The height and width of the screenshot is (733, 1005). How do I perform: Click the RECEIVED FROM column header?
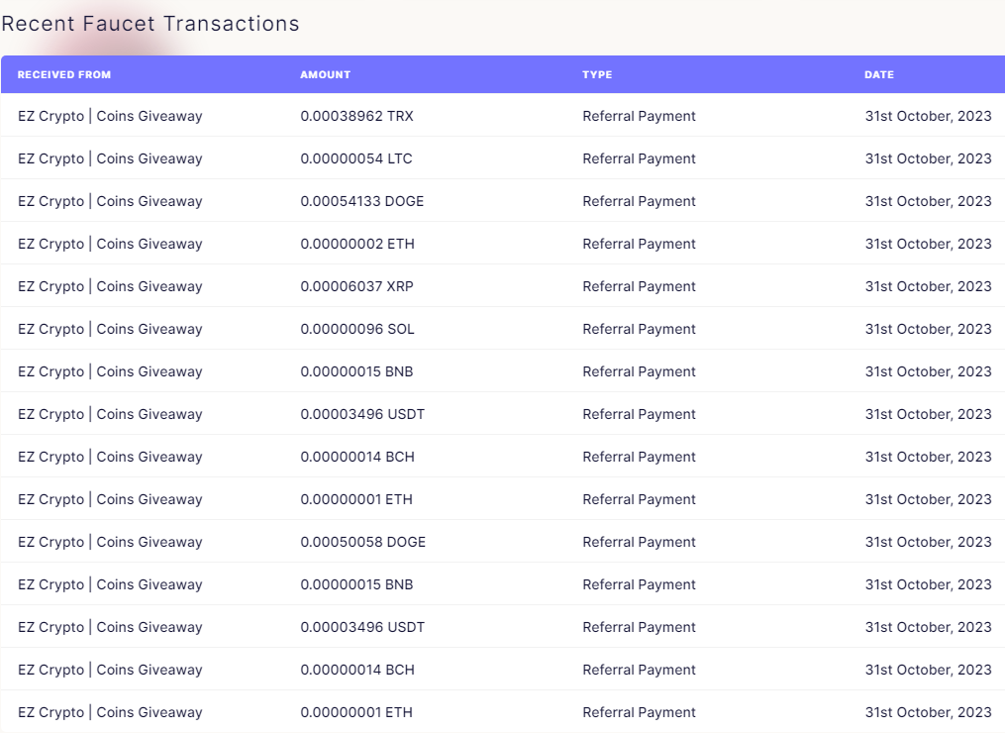pyautogui.click(x=64, y=74)
